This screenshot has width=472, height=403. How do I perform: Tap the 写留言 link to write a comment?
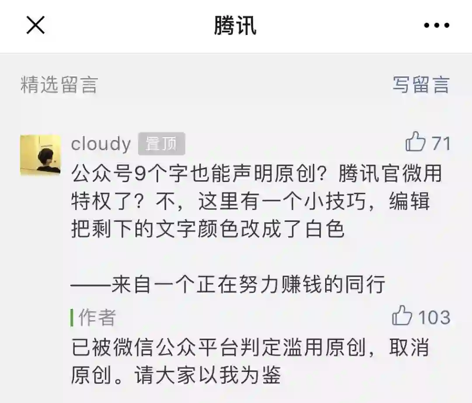(421, 84)
